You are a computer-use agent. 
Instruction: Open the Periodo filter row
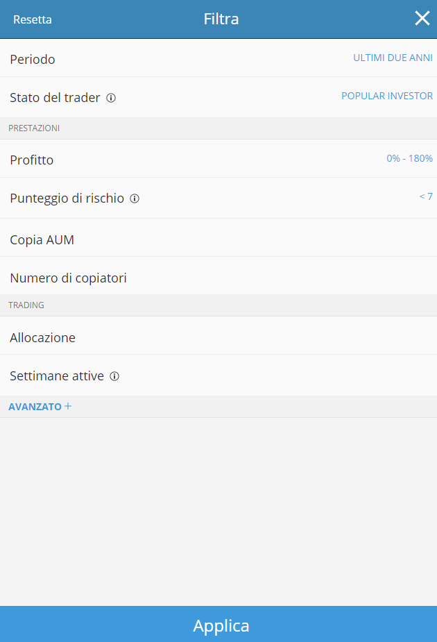pyautogui.click(x=218, y=58)
